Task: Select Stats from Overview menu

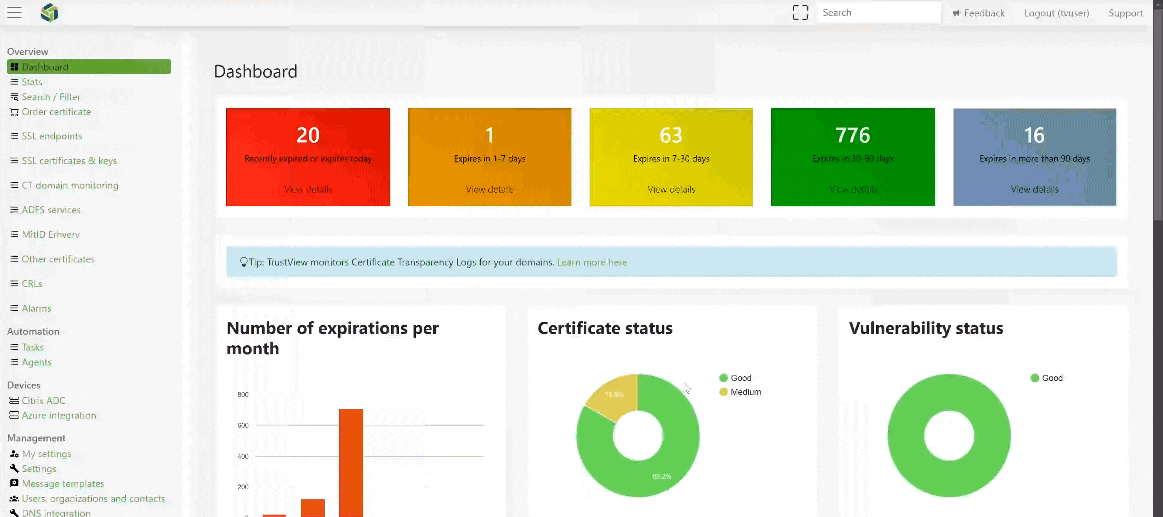Action: tap(31, 82)
